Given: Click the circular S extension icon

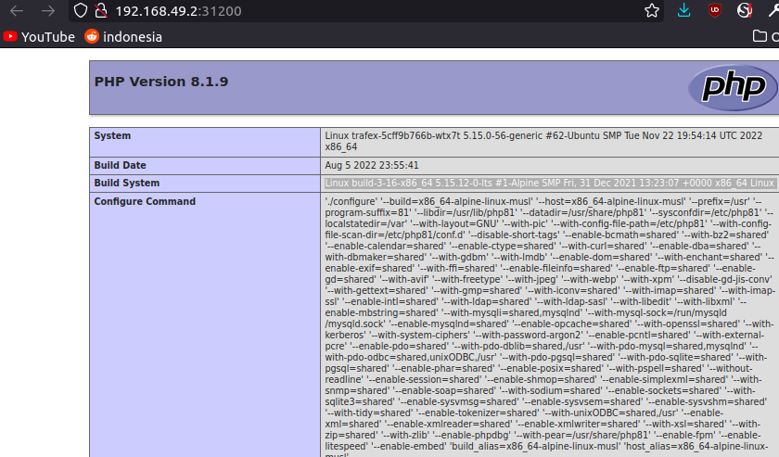Looking at the screenshot, I should (744, 11).
